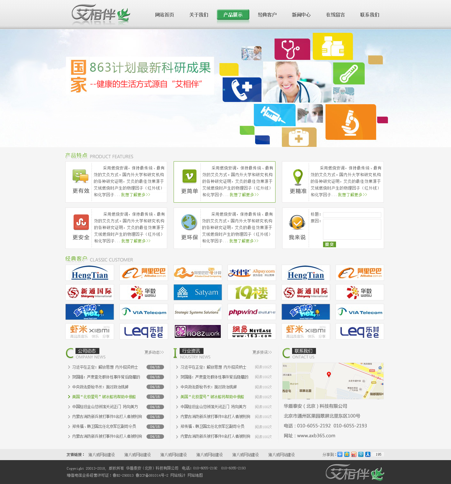
Task: Click the red location marker on the map
Action: pos(329,374)
